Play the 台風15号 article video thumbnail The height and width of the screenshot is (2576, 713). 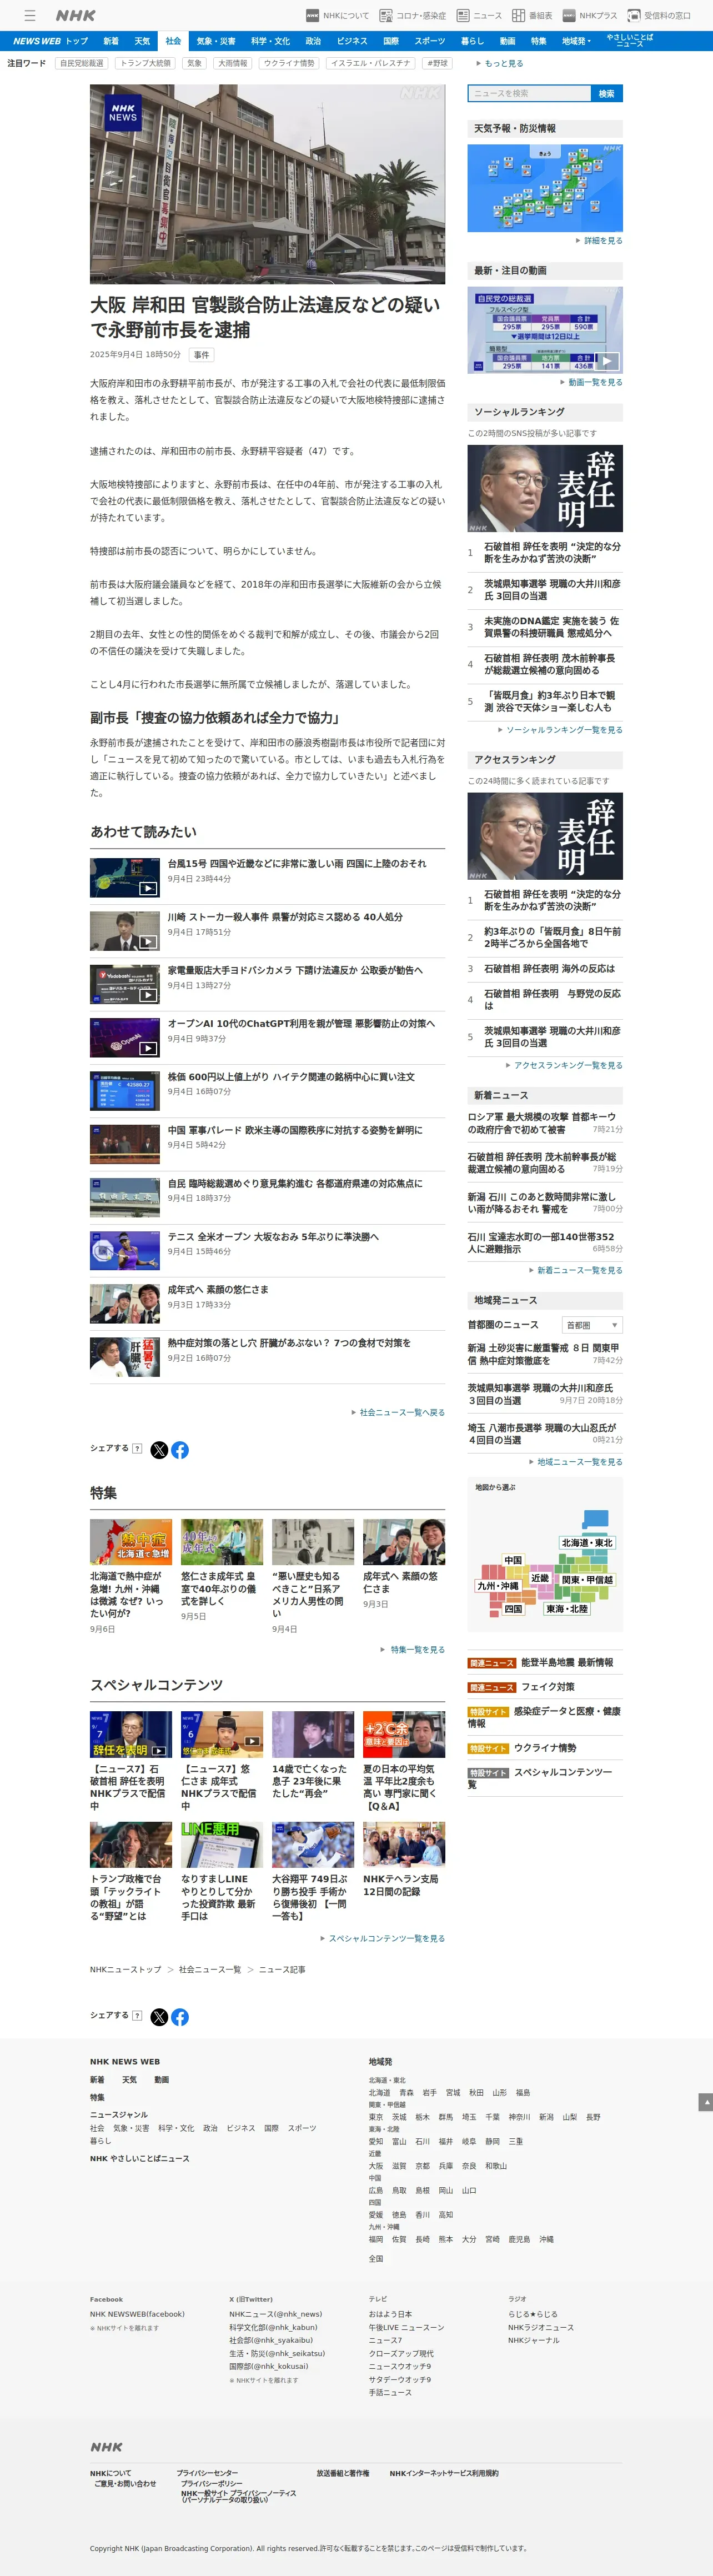click(125, 877)
